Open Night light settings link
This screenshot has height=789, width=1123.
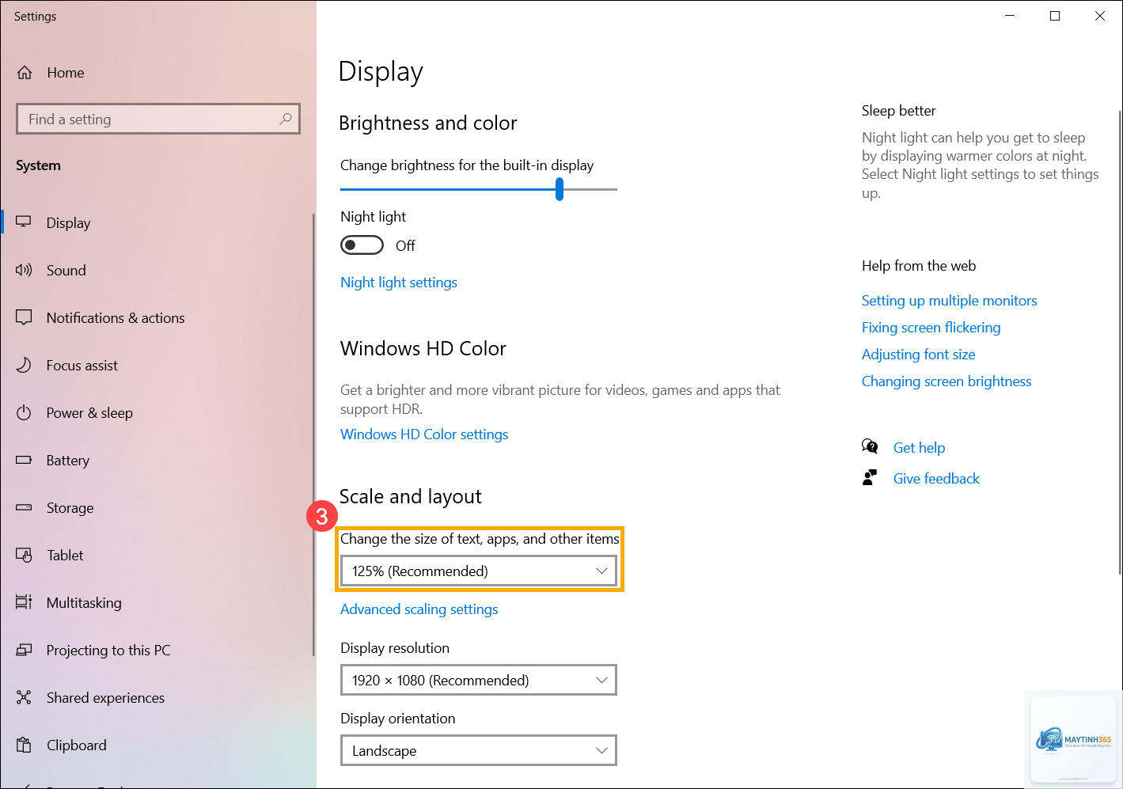click(399, 283)
